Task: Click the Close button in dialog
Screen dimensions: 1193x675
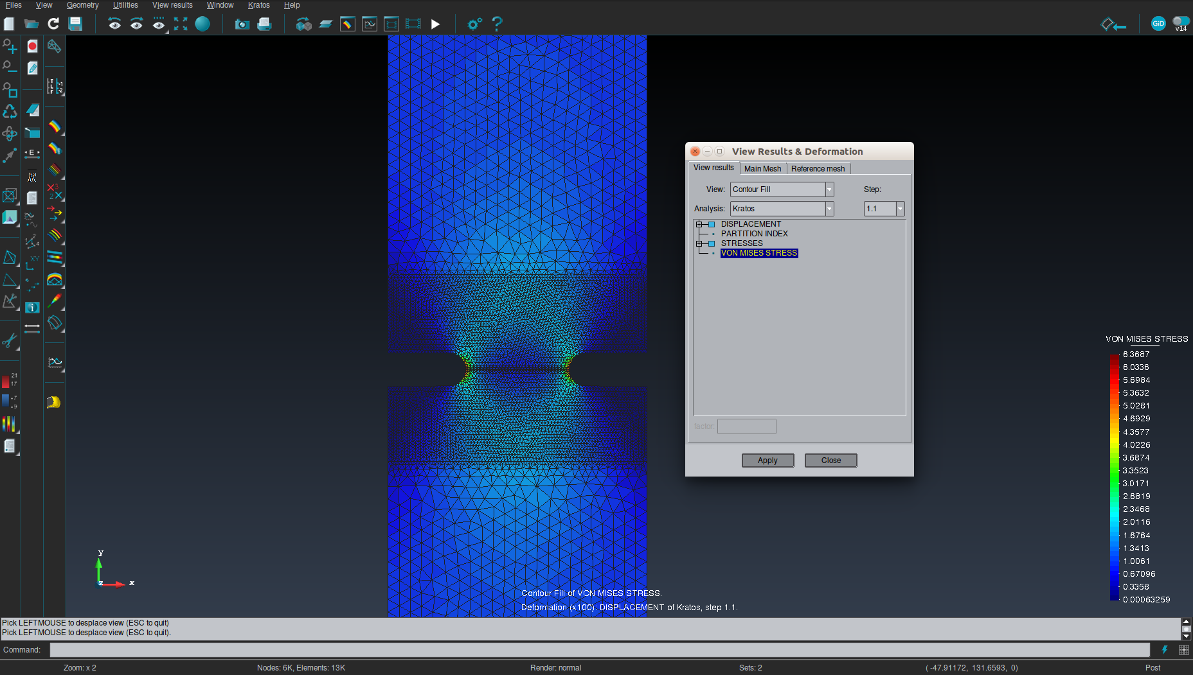Action: pyautogui.click(x=830, y=460)
